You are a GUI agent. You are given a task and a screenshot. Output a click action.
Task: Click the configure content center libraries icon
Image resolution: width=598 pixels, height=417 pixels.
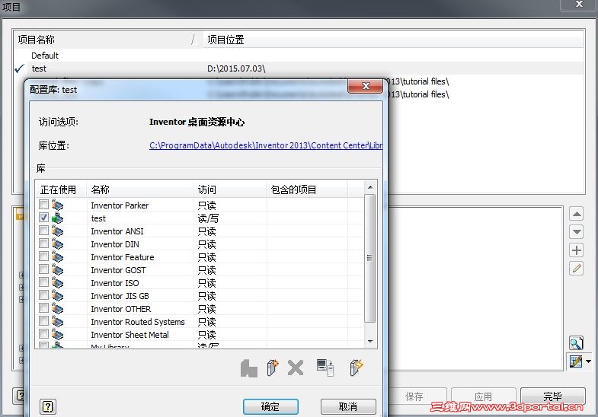[575, 361]
